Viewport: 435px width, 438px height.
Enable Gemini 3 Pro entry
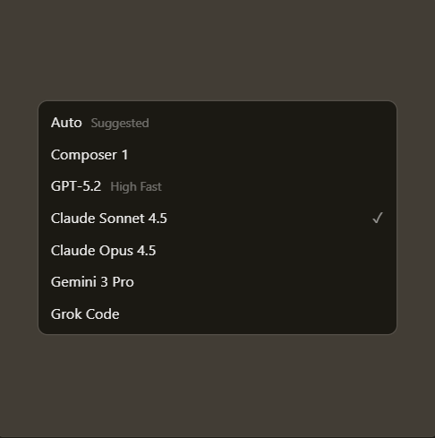tap(217, 282)
